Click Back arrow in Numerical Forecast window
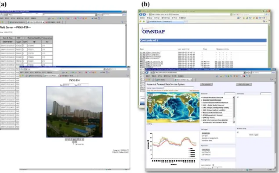The height and width of the screenshot is (173, 279). tap(147, 72)
